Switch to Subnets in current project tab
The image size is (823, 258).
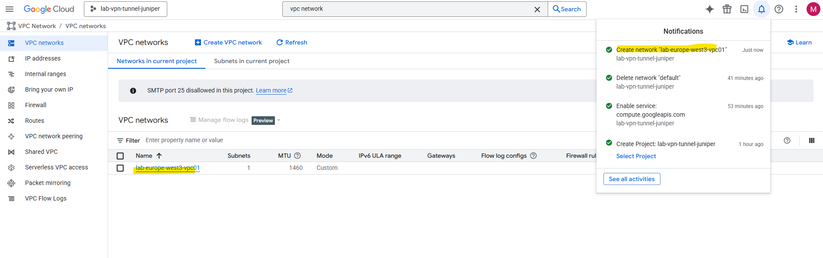pyautogui.click(x=252, y=61)
